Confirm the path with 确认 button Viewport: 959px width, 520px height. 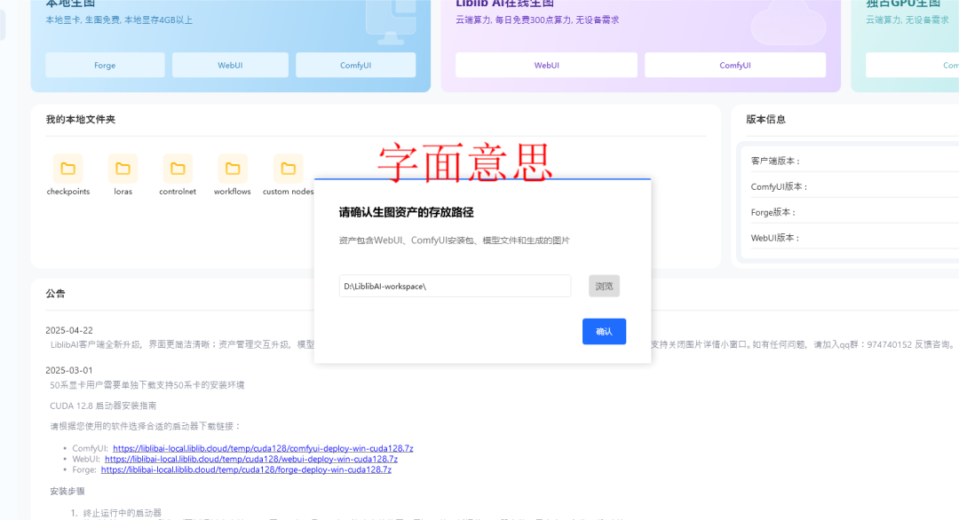[605, 331]
